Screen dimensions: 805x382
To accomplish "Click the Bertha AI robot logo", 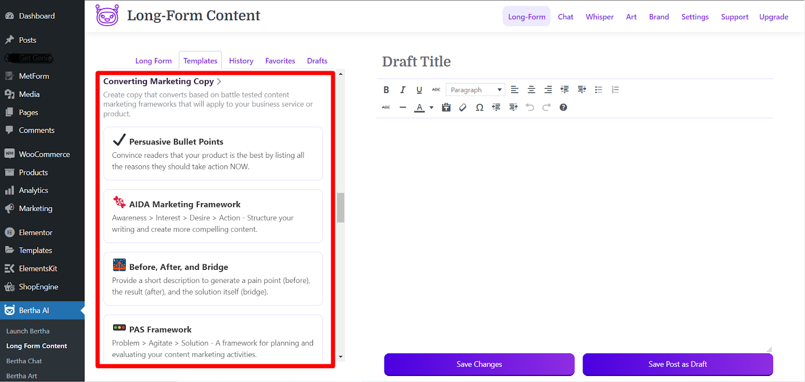I will click(107, 16).
